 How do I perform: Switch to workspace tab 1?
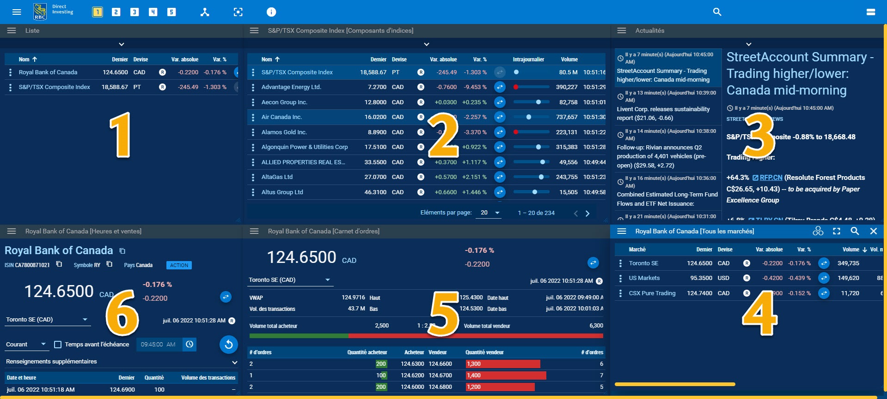(98, 12)
